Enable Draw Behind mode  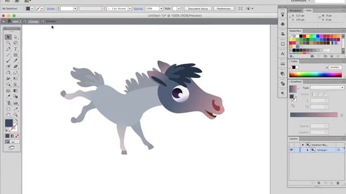click(12, 142)
